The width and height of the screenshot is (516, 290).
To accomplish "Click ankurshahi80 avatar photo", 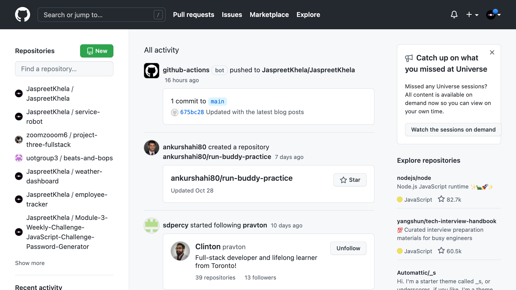I will click(x=152, y=148).
